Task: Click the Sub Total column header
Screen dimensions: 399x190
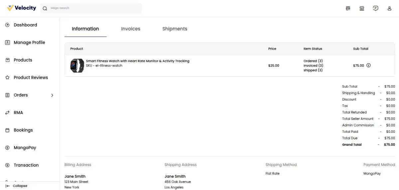Action: 361,49
